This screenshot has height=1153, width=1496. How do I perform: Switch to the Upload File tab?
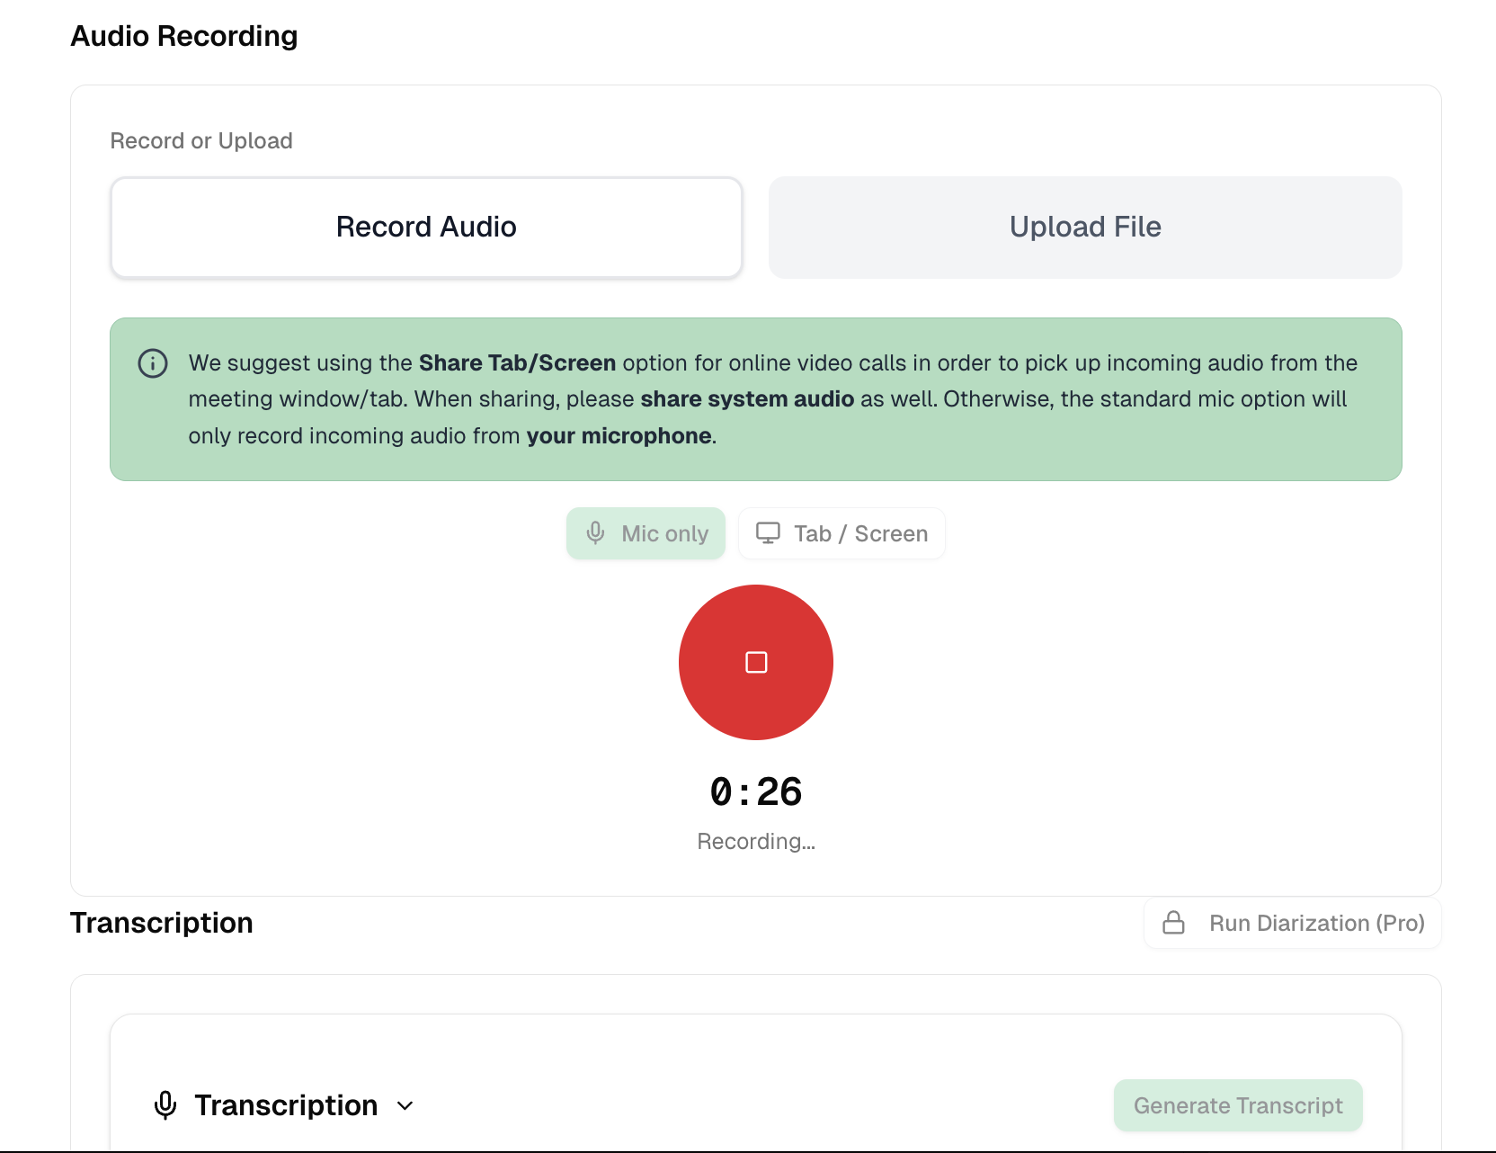[1085, 228]
